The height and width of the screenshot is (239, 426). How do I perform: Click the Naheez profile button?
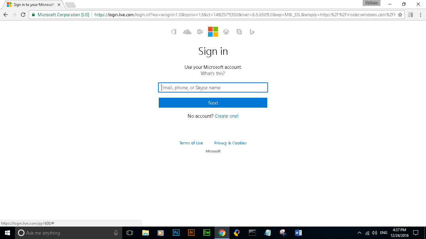point(372,3)
